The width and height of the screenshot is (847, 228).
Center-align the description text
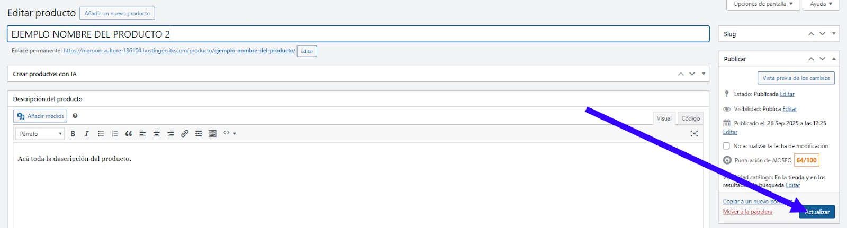157,134
